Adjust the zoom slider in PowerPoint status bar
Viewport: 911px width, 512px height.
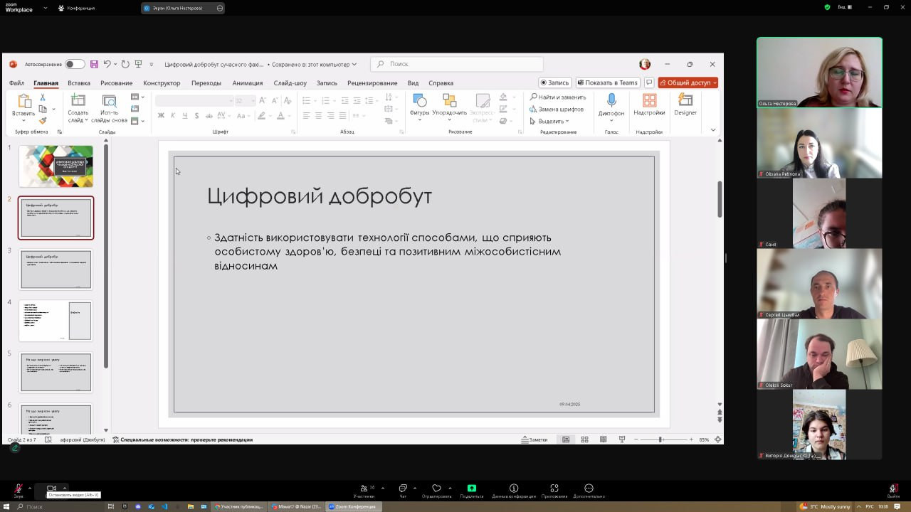click(x=660, y=439)
